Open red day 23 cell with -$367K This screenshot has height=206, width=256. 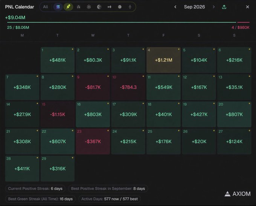pyautogui.click(x=93, y=141)
